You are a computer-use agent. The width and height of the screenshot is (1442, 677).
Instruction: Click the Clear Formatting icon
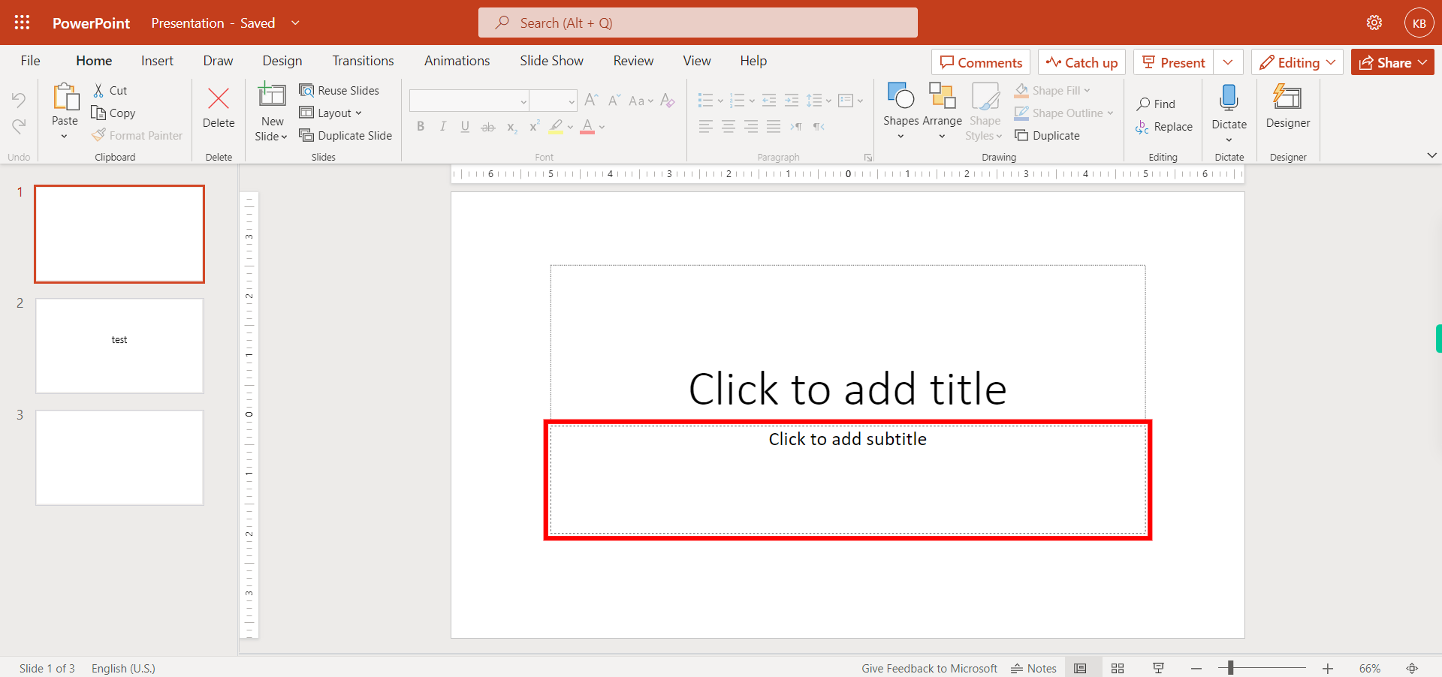(667, 100)
